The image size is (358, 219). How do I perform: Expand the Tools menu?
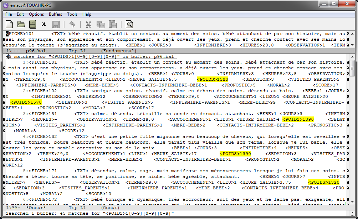72,14
